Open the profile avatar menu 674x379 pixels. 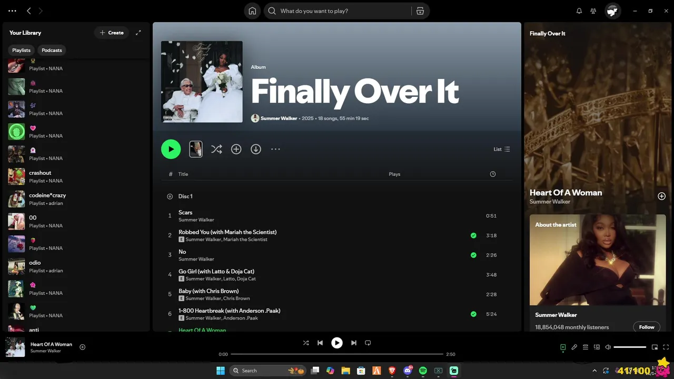[612, 11]
